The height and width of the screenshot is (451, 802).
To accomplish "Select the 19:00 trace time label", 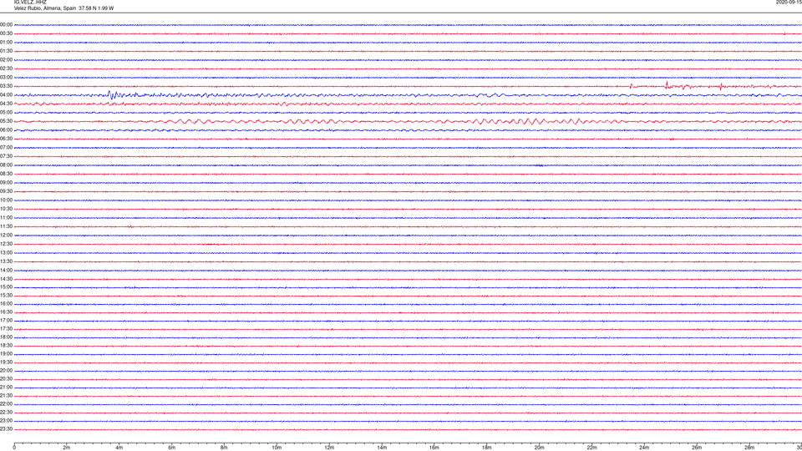I will (6, 354).
